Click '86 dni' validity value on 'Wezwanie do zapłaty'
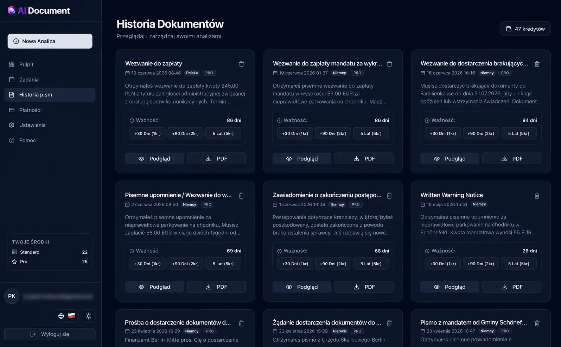This screenshot has width=561, height=347. pos(234,120)
